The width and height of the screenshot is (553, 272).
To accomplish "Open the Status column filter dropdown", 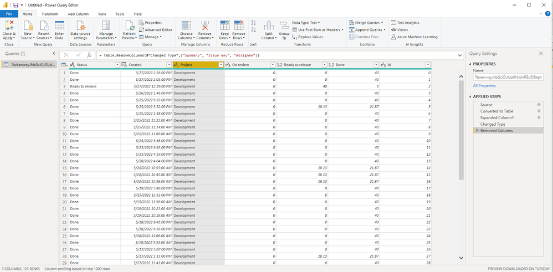I will tap(117, 65).
